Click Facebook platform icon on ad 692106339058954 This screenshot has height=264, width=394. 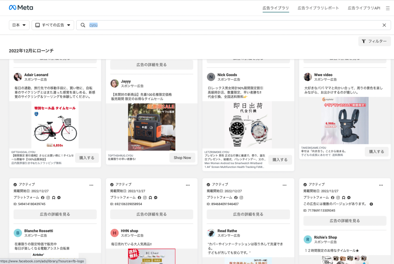(139, 198)
